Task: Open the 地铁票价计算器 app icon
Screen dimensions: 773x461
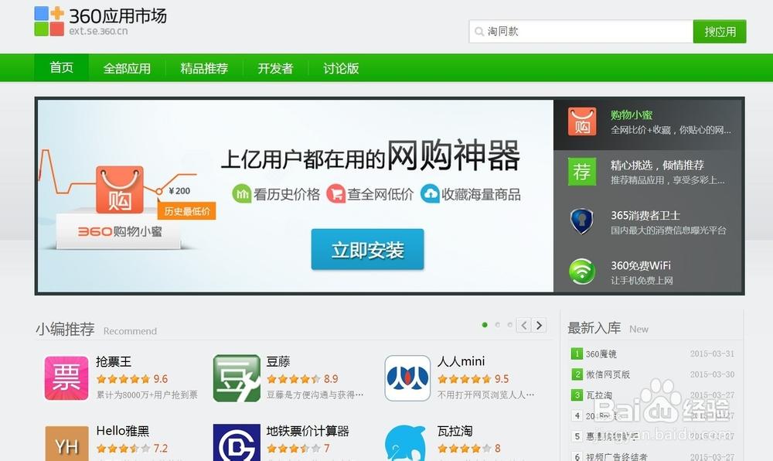Action: (237, 442)
